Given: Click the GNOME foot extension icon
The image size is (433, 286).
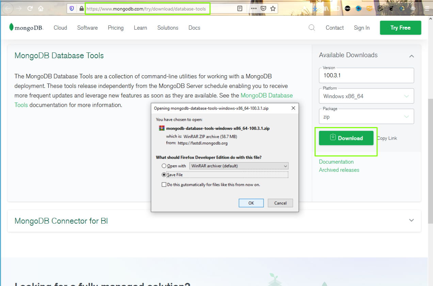Looking at the screenshot, I should point(391,9).
